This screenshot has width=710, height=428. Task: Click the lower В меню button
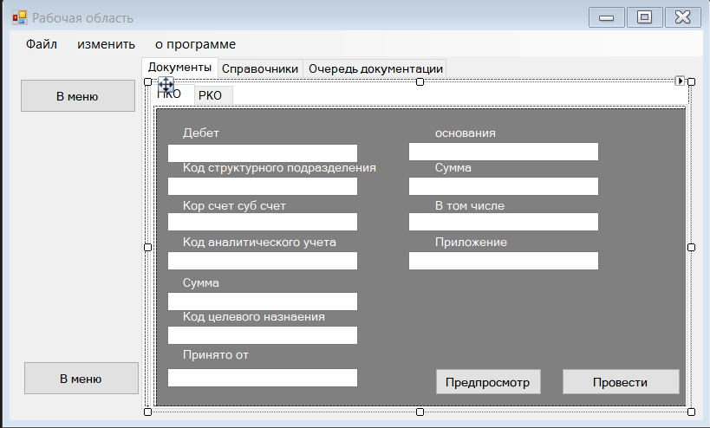click(x=81, y=379)
